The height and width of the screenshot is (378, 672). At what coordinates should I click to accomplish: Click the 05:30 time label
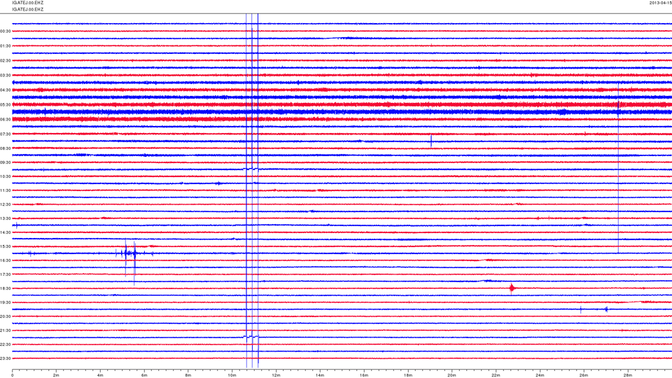point(6,104)
